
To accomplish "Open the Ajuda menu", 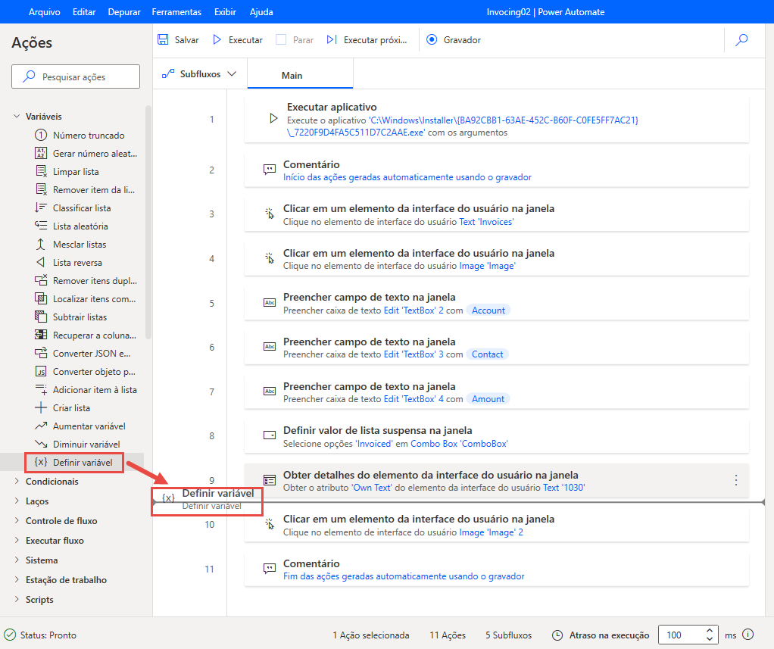I will click(x=261, y=12).
